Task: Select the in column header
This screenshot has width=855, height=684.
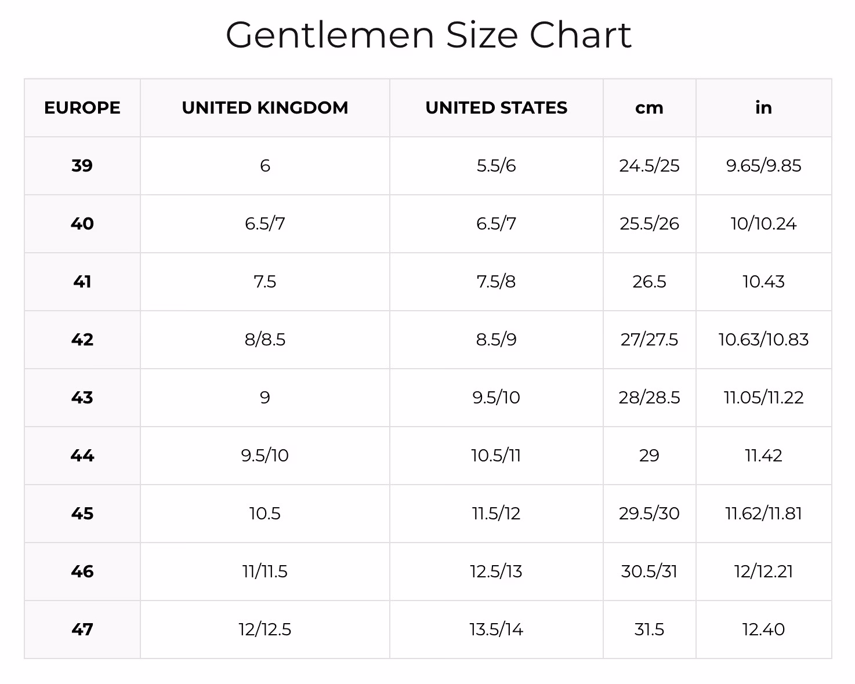Action: (x=763, y=108)
